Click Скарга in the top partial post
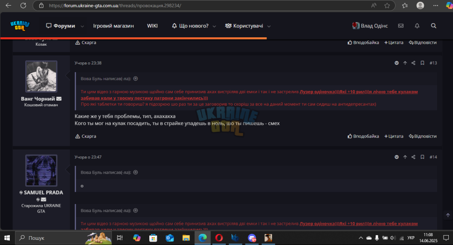453x245 pixels. coord(85,42)
